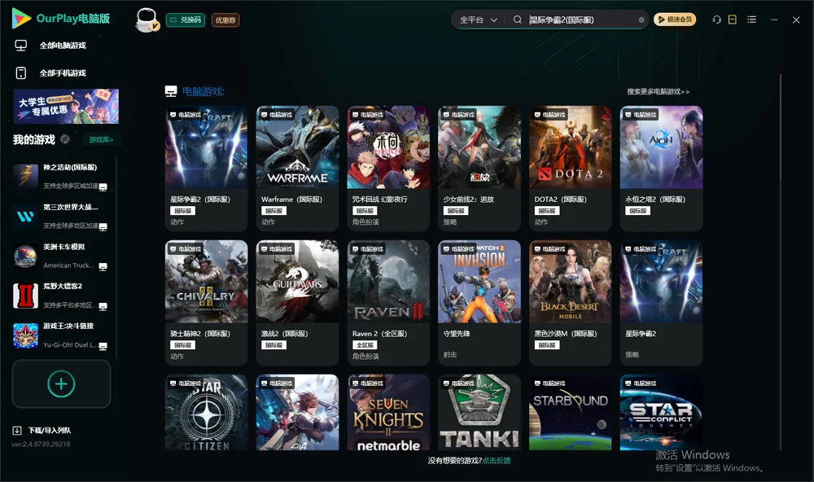Open customer support headset icon
Image resolution: width=814 pixels, height=482 pixels.
pyautogui.click(x=716, y=20)
